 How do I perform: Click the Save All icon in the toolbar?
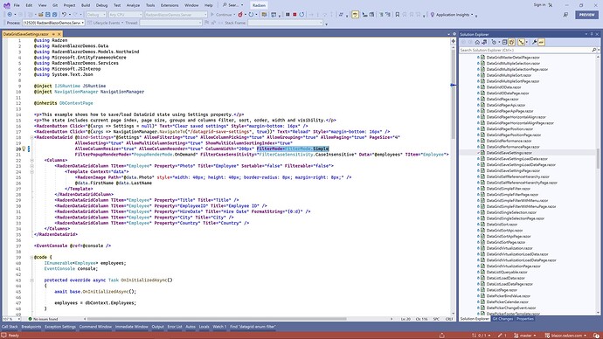click(54, 15)
